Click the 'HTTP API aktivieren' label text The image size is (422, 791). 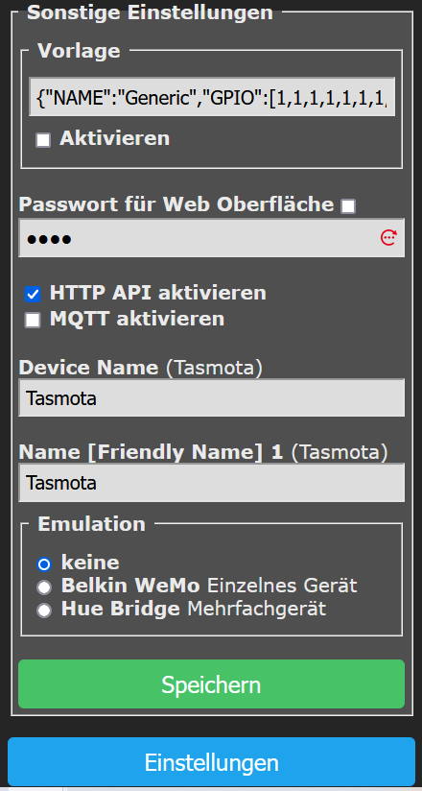click(x=158, y=293)
